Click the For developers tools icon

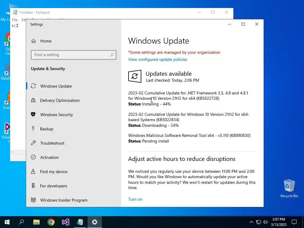[x=33, y=186]
